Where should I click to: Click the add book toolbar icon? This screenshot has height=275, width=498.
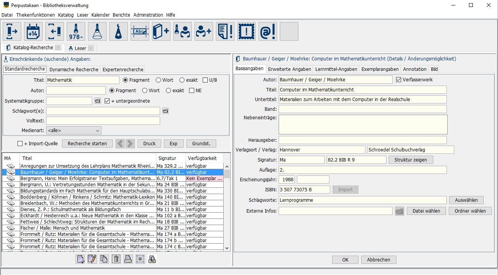(161, 31)
